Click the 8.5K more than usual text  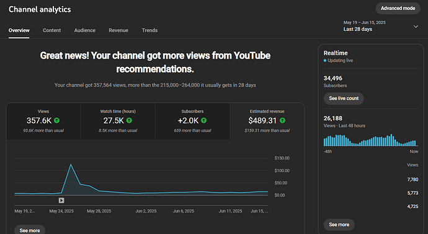pos(118,131)
